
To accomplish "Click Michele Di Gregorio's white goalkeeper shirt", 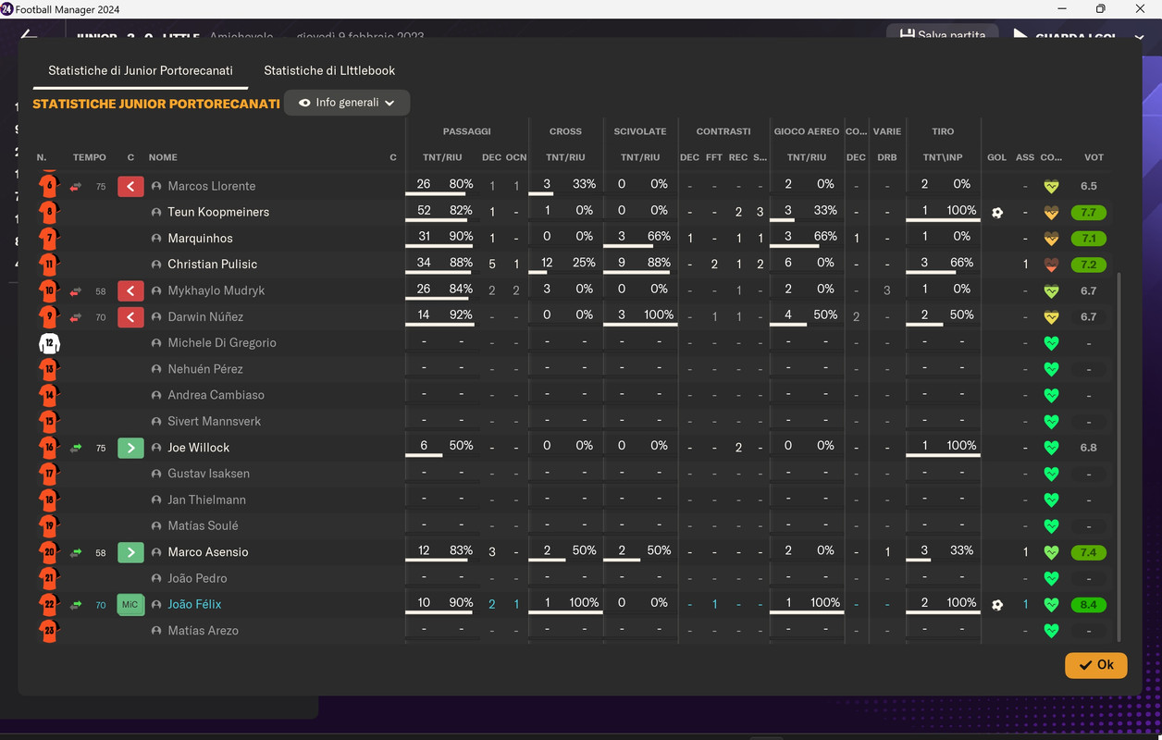I will coord(49,343).
